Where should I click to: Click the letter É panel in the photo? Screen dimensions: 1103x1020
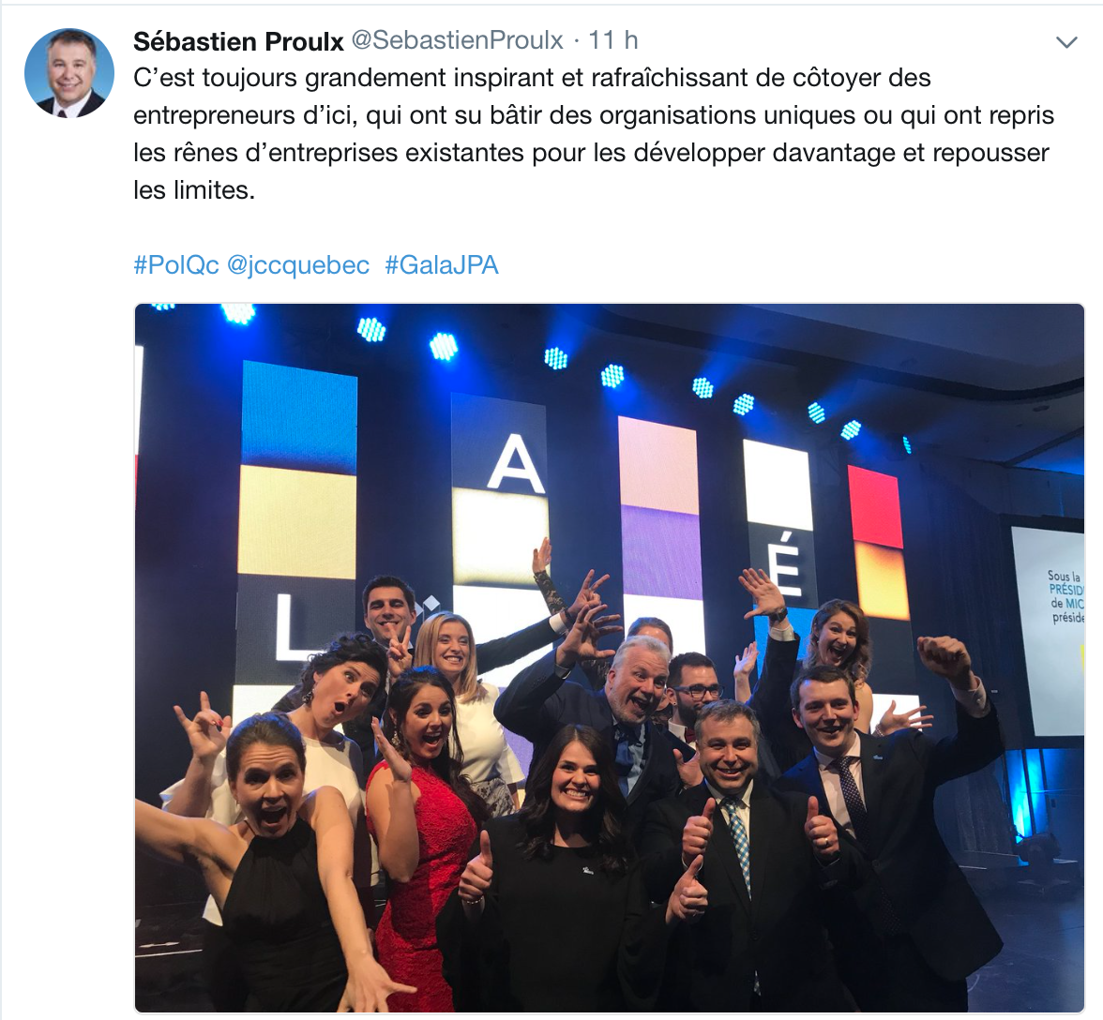pos(788,563)
